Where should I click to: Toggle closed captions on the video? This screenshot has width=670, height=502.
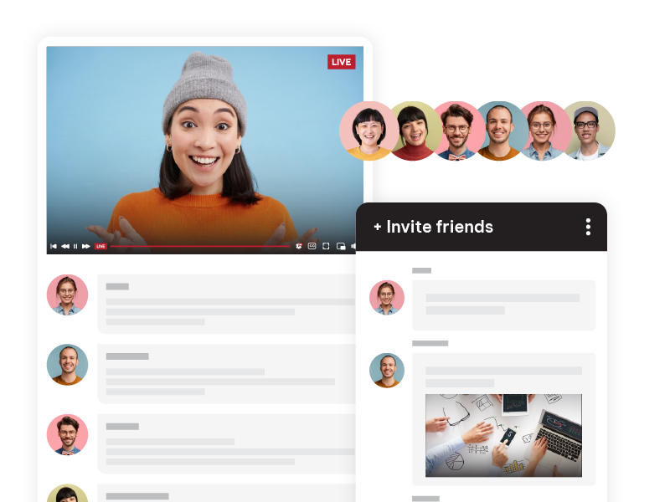coord(312,246)
